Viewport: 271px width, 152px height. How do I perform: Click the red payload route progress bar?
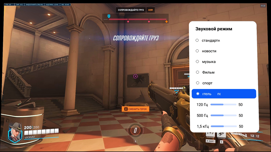point(138,19)
